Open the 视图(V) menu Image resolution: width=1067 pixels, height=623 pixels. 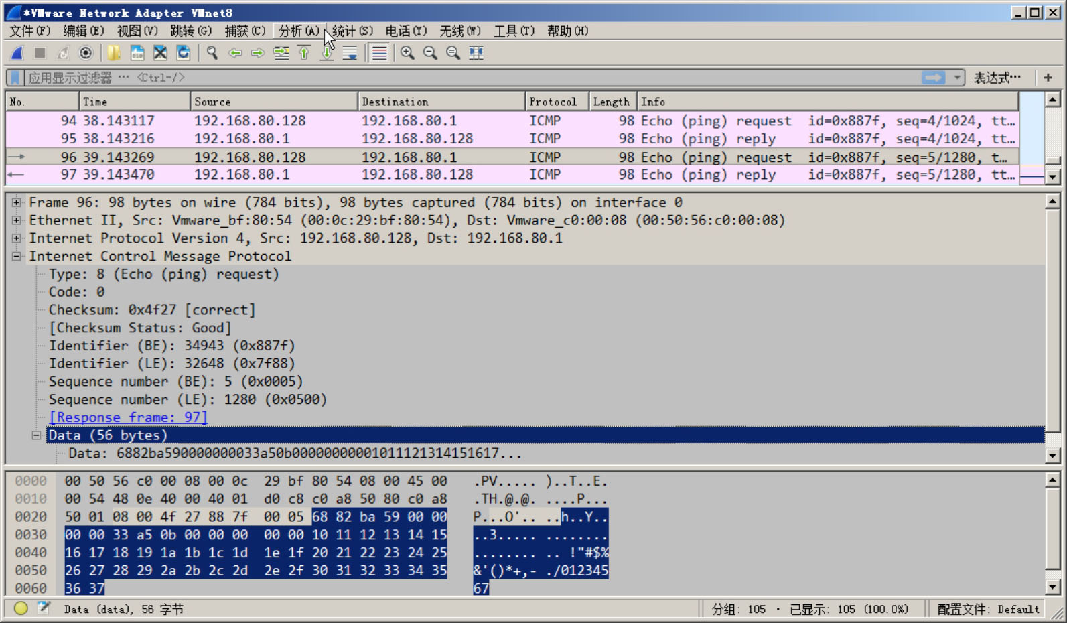pyautogui.click(x=137, y=31)
